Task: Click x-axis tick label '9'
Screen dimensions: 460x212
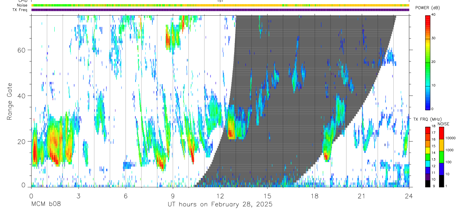Action: point(173,196)
